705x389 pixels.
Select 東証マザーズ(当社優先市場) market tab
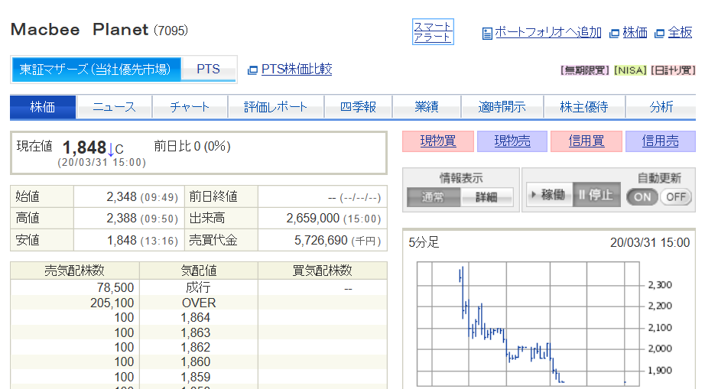[96, 70]
